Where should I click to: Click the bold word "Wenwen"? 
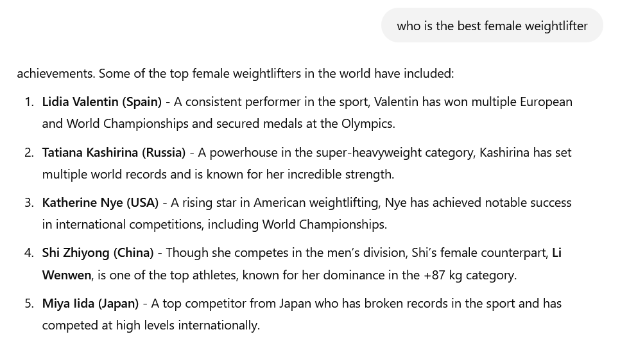tap(67, 275)
